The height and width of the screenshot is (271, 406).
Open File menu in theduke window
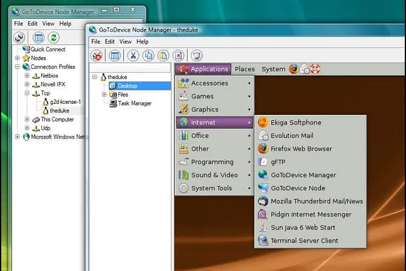click(x=95, y=41)
